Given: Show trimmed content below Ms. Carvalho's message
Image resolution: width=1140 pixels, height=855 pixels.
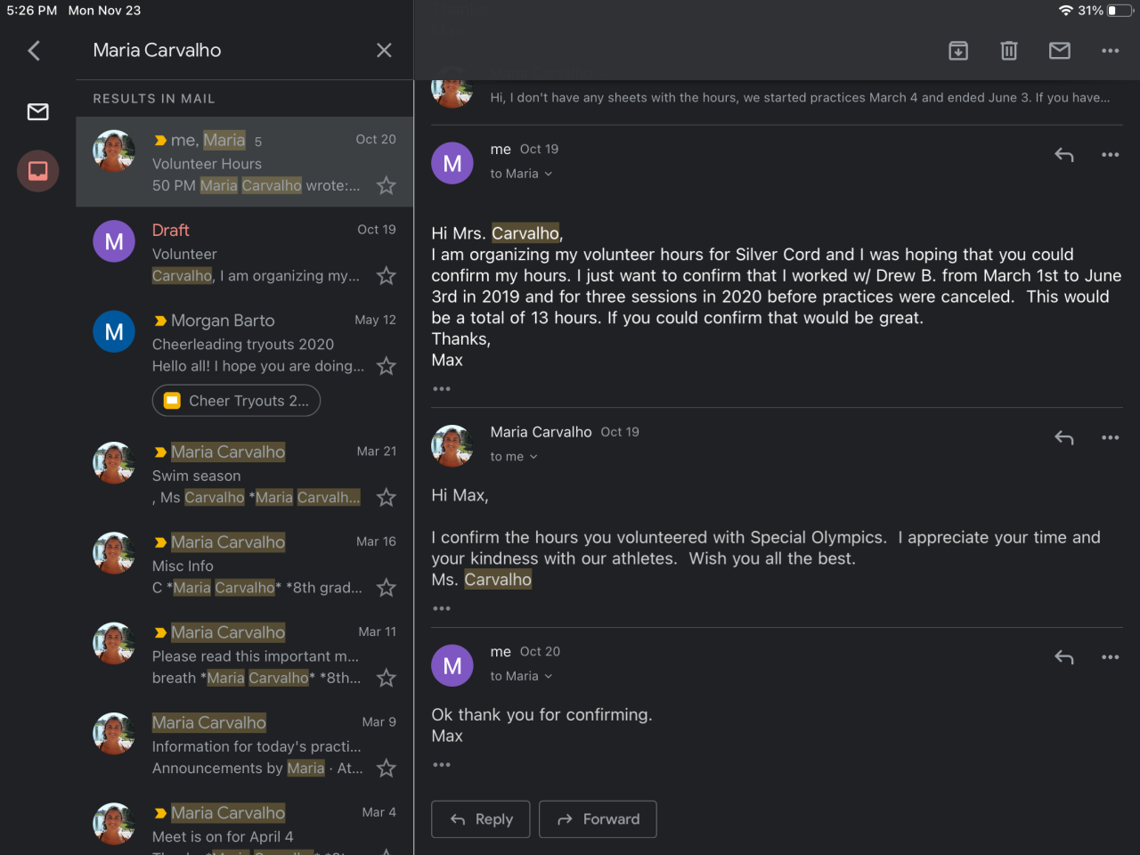Looking at the screenshot, I should tap(442, 609).
